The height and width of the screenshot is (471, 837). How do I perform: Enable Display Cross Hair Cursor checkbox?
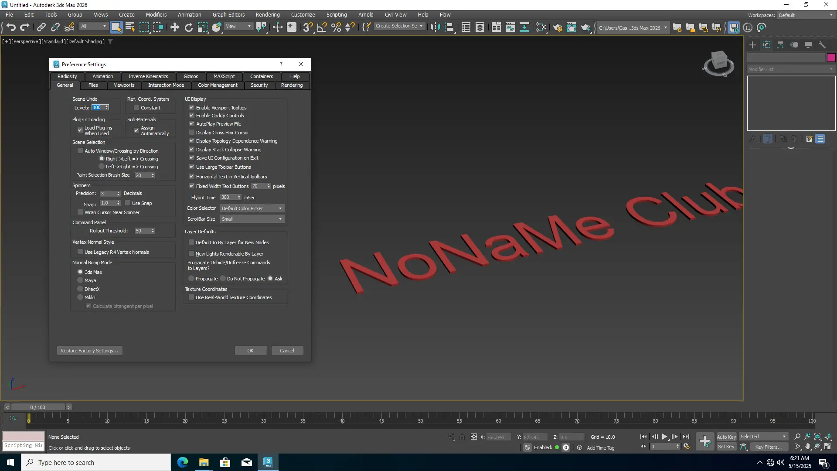coord(192,133)
